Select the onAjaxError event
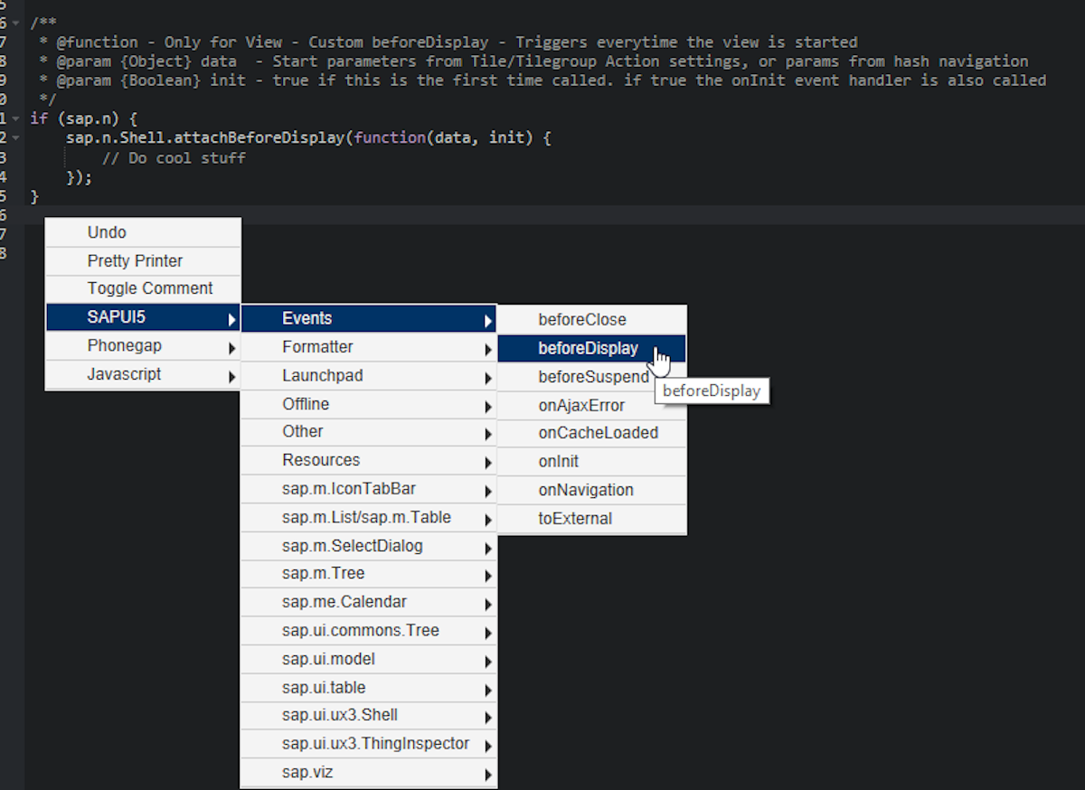The width and height of the screenshot is (1085, 790). coord(581,406)
